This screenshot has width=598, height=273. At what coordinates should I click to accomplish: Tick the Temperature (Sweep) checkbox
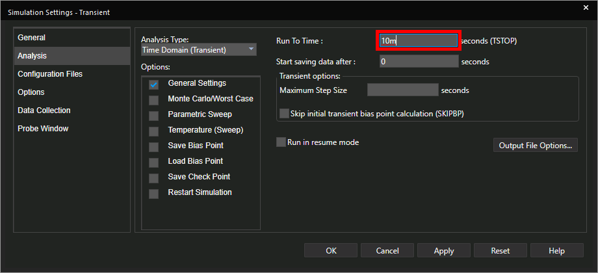pyautogui.click(x=153, y=131)
